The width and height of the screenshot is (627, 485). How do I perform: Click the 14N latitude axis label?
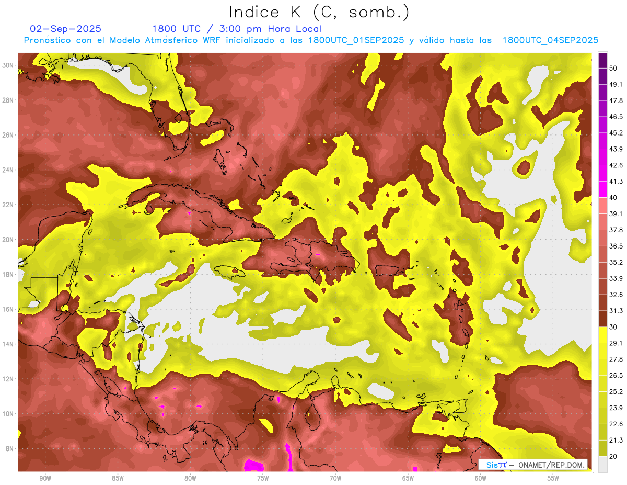(8, 344)
